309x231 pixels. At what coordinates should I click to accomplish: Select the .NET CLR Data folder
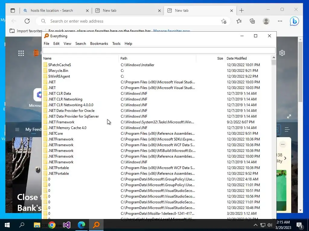click(59, 94)
